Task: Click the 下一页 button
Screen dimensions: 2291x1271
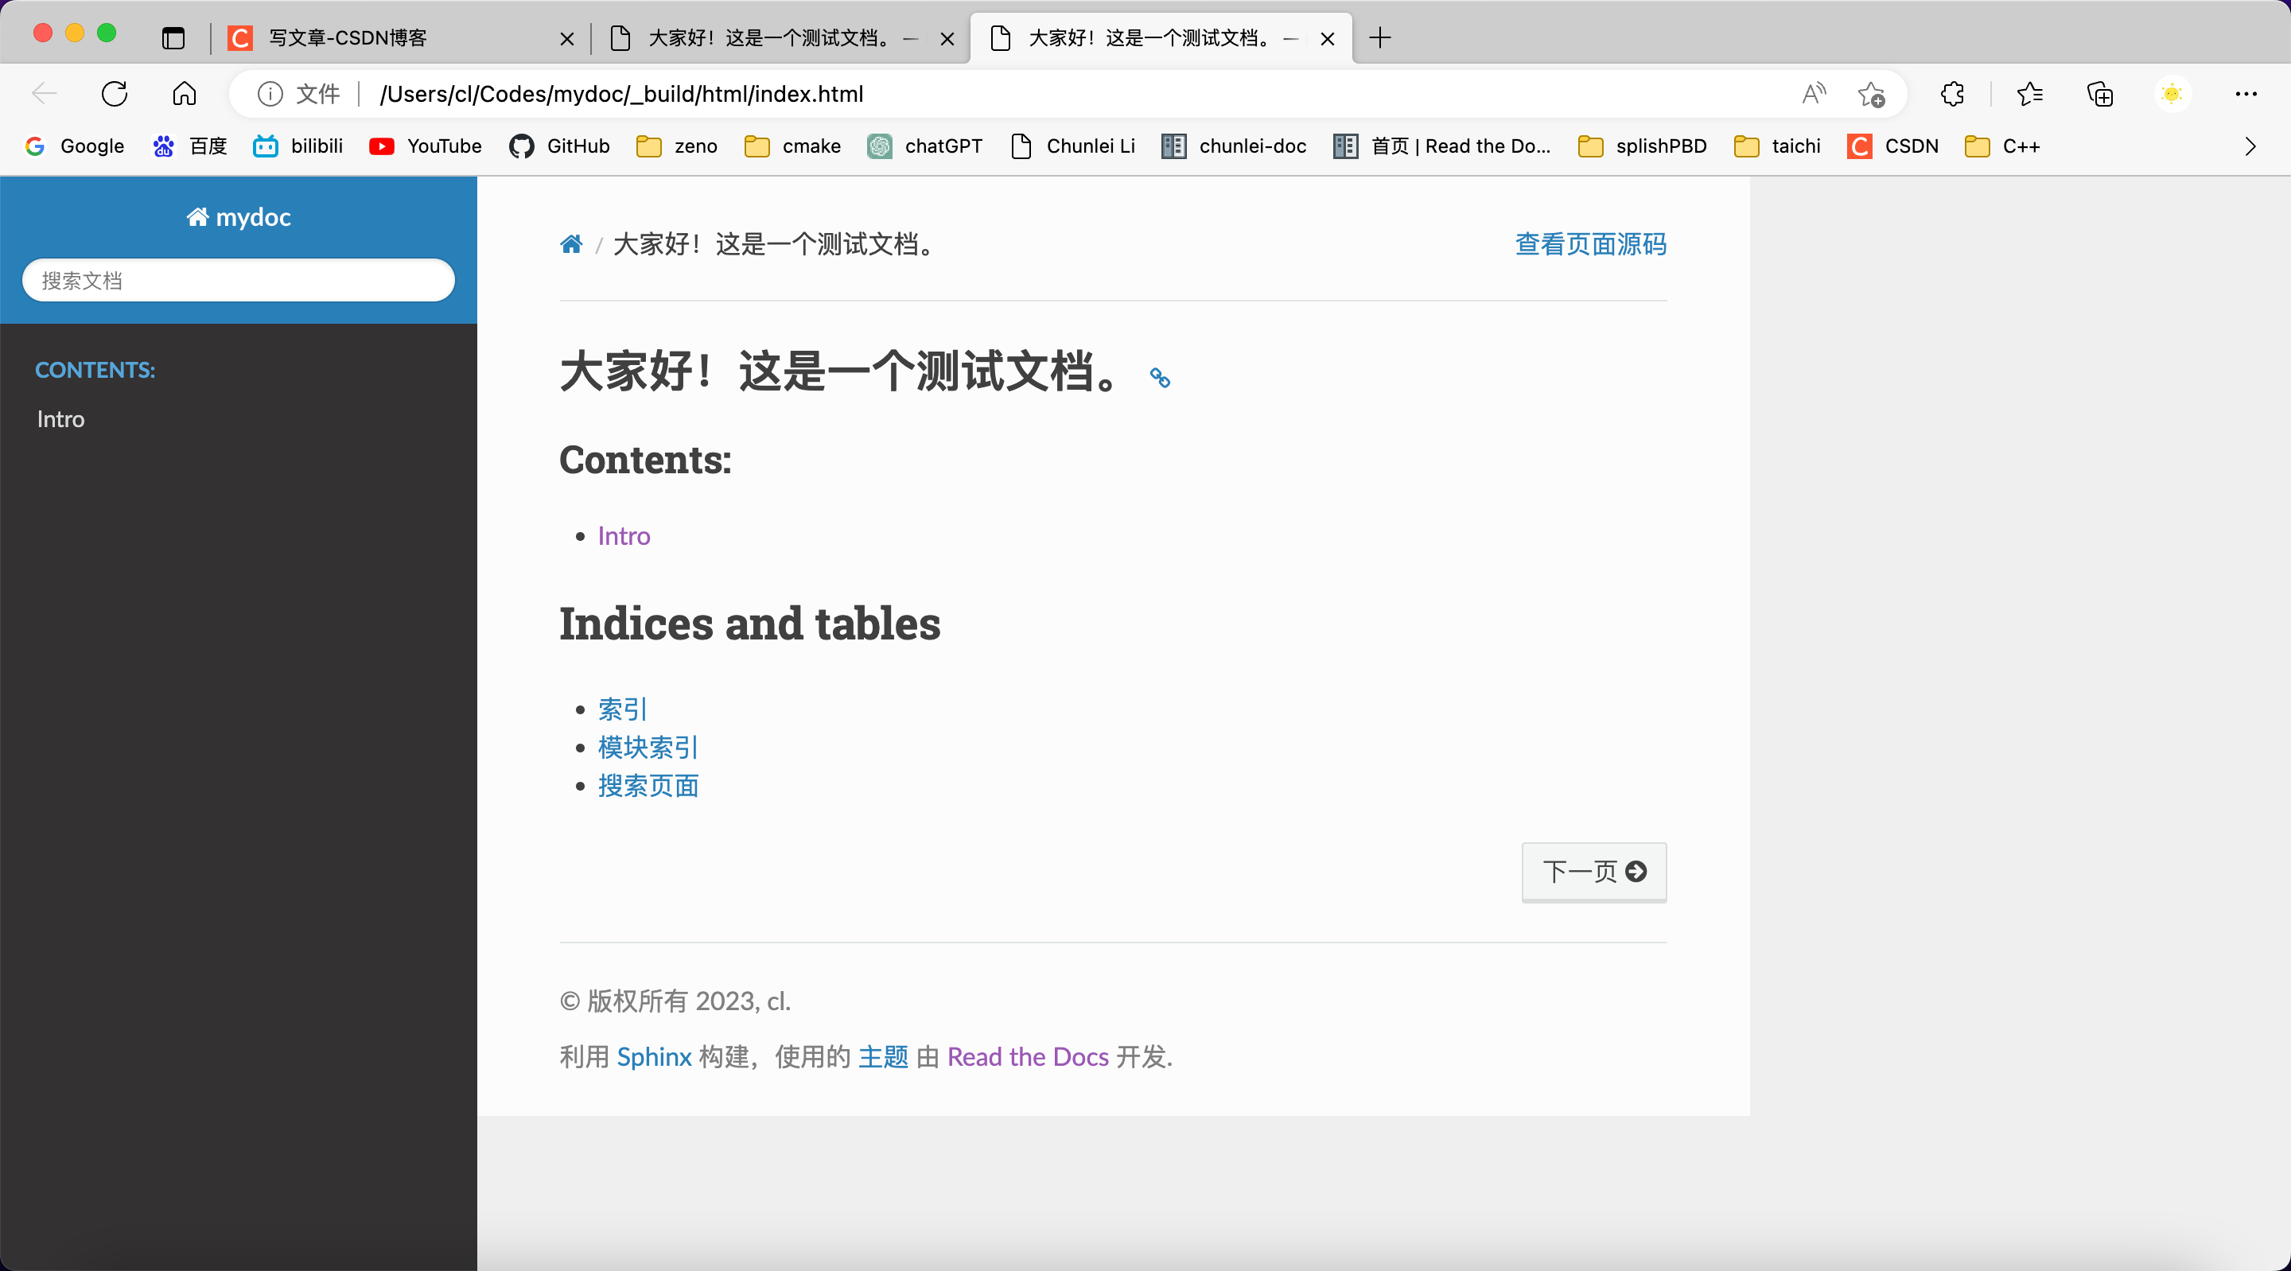Action: pyautogui.click(x=1593, y=873)
